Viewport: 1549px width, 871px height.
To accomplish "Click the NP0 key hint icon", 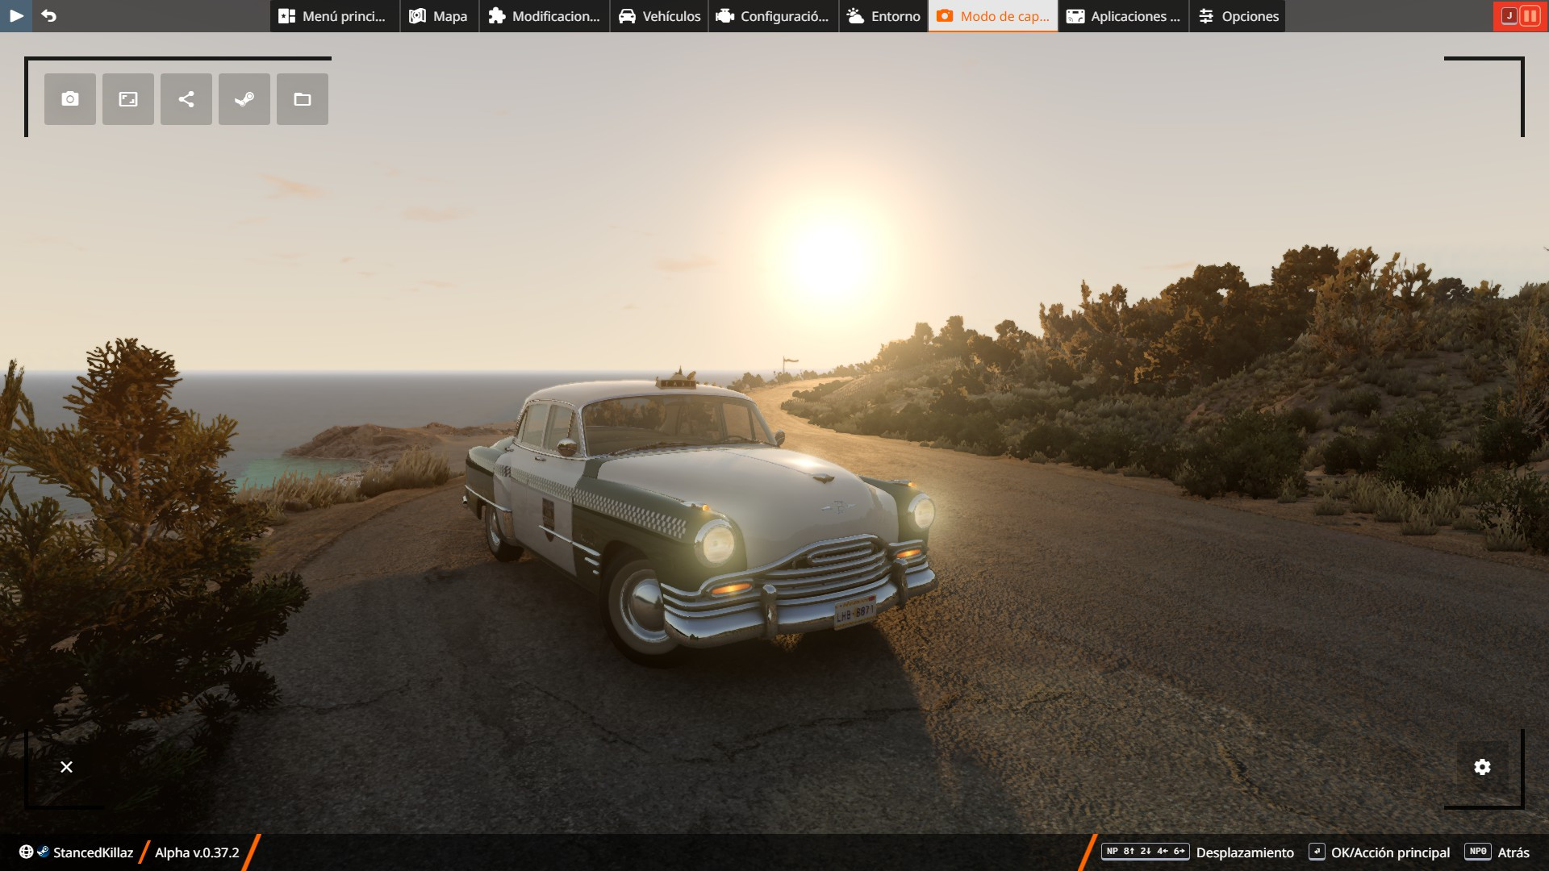I will tap(1478, 852).
